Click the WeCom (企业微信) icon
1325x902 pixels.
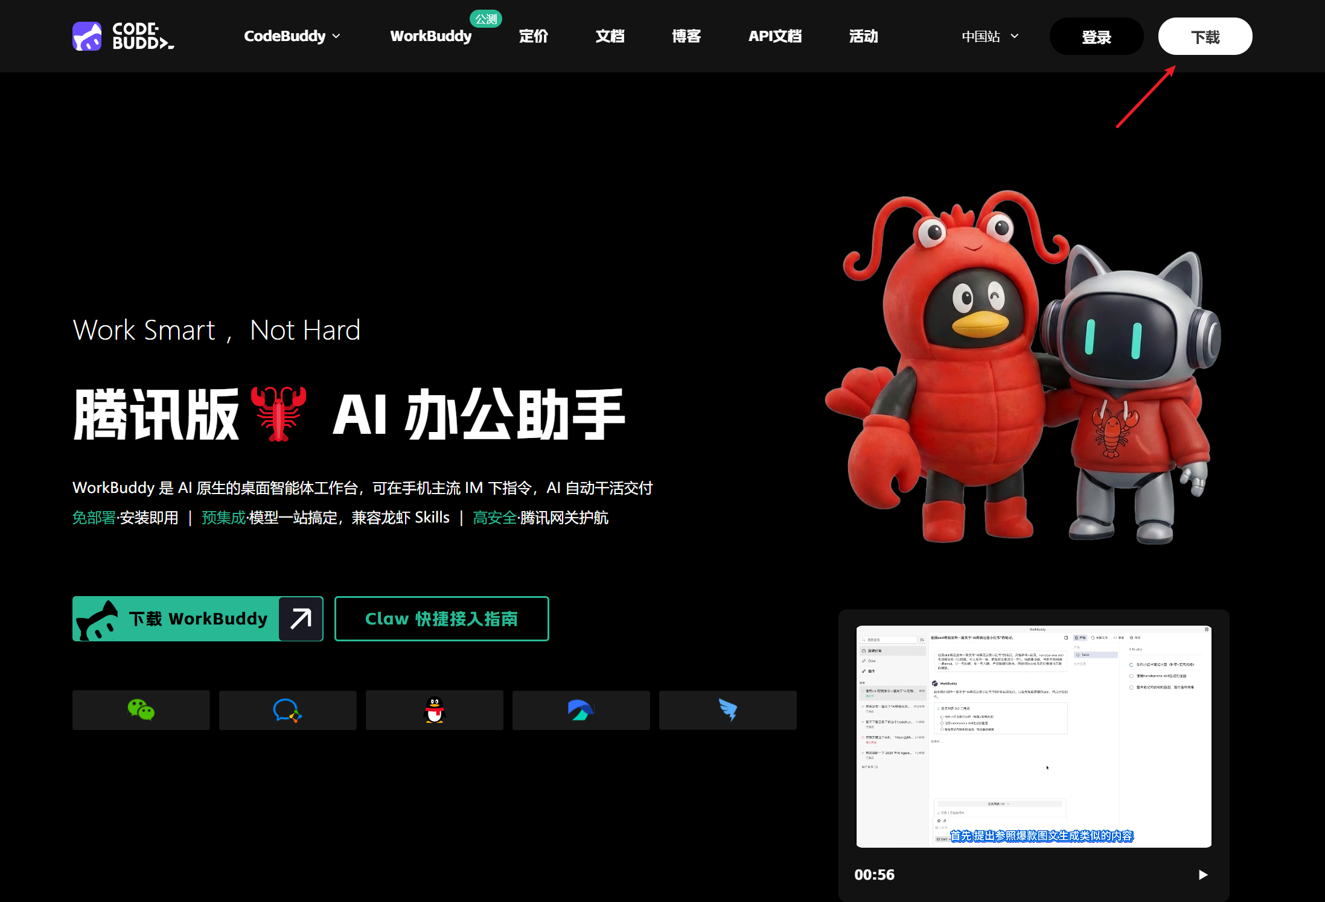point(287,710)
